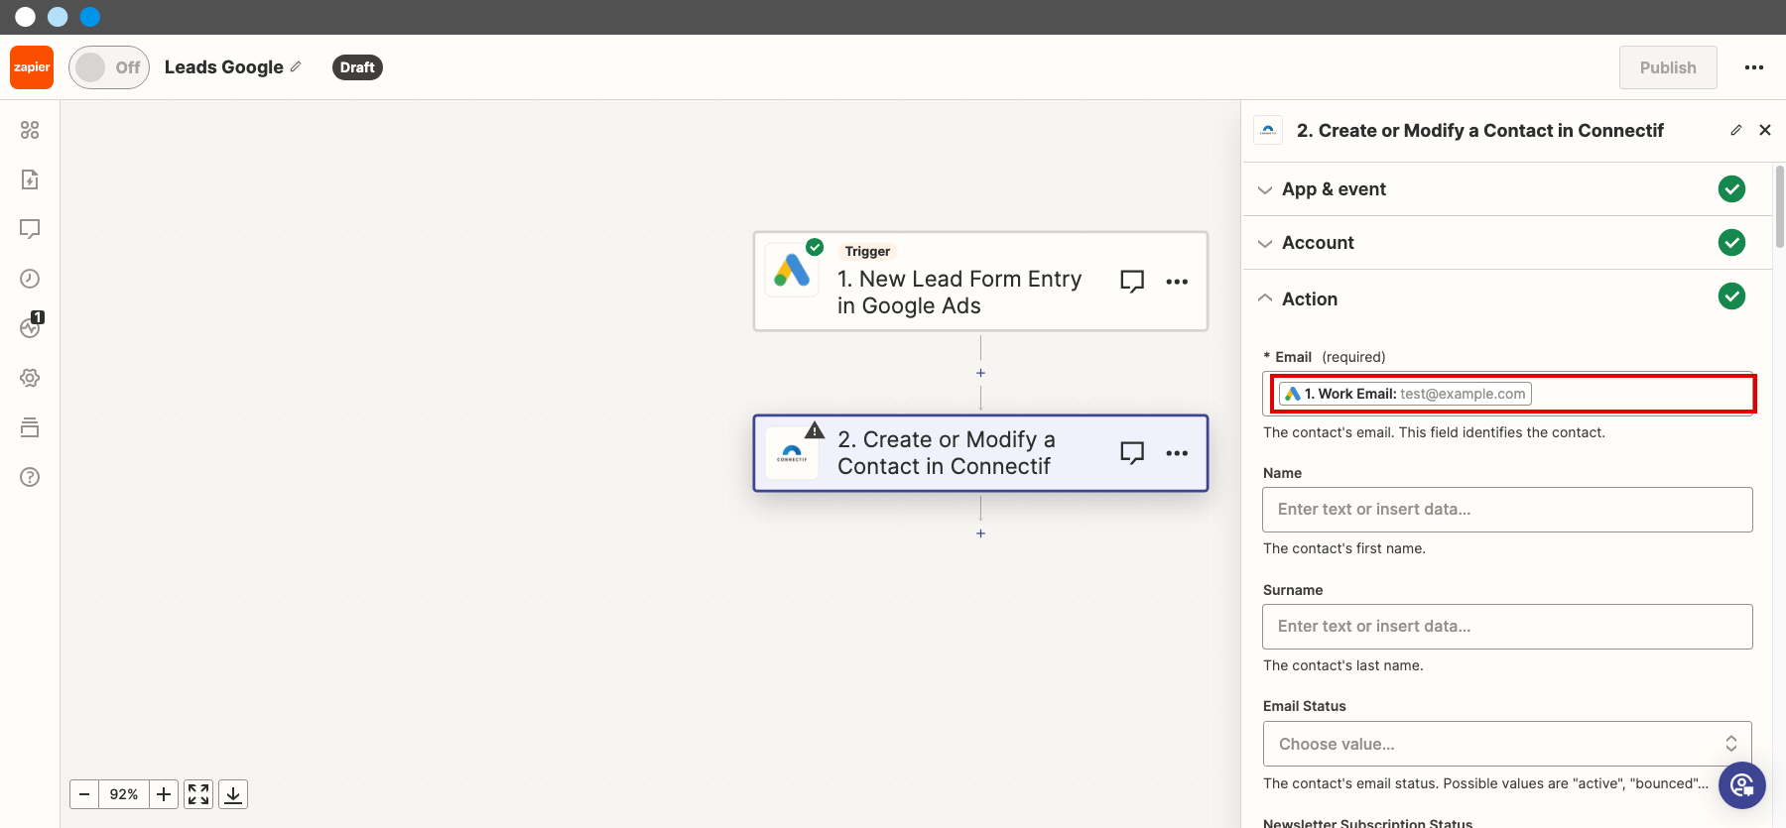1786x828 pixels.
Task: Select the Create or Modify Contact step
Action: pos(980,453)
